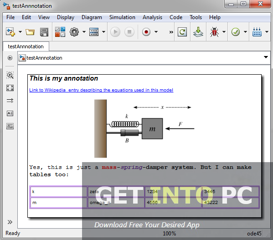Click the Build Model download icon
273x240 pixels.
click(198, 32)
